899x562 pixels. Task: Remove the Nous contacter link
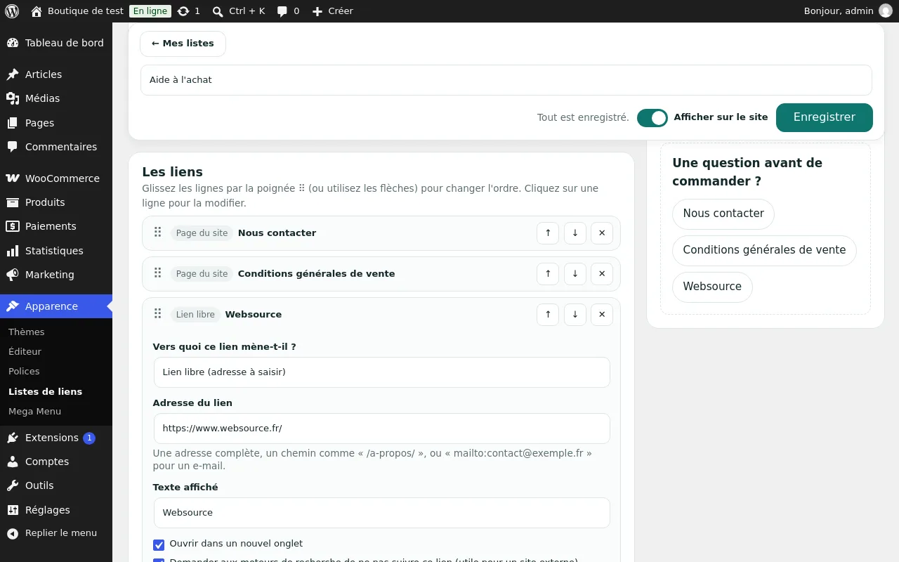(602, 233)
